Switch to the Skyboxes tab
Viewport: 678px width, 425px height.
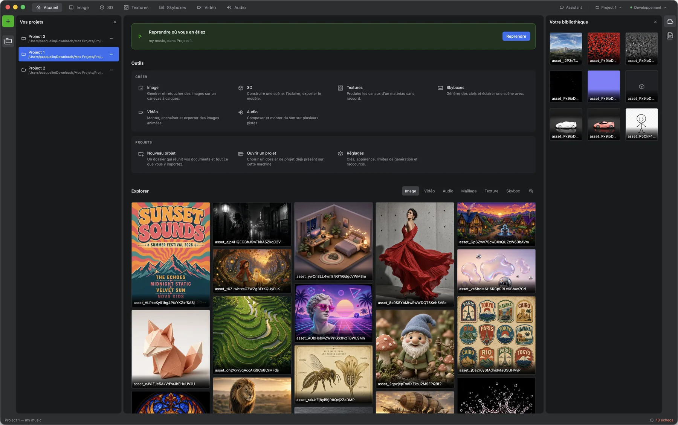[x=173, y=8]
